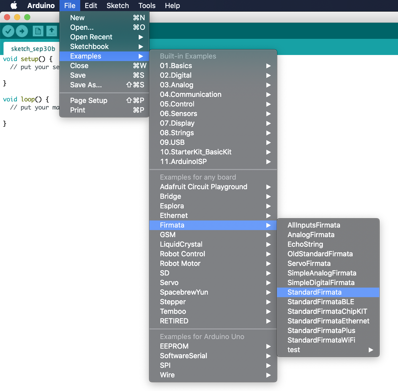Open the Temboo examples submenu
Viewport: 398px width, 391px height.
click(x=213, y=311)
